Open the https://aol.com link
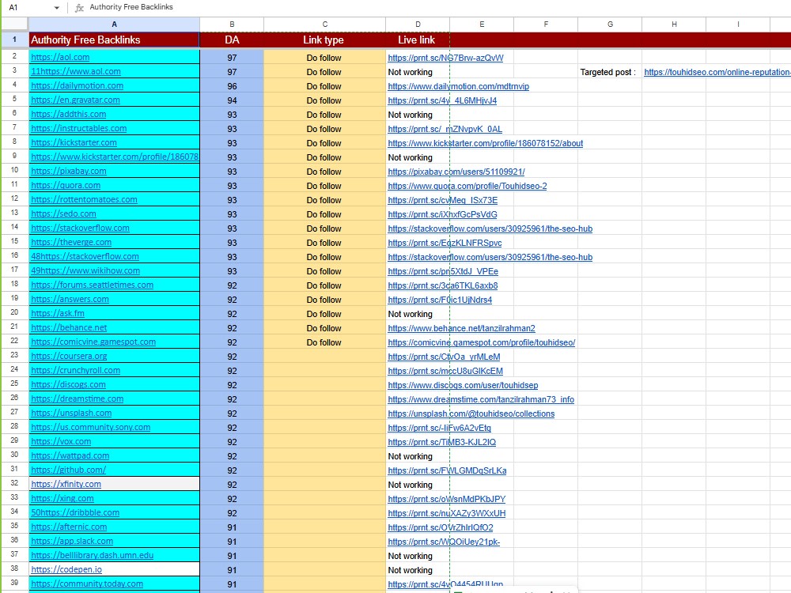The image size is (791, 593). (60, 57)
